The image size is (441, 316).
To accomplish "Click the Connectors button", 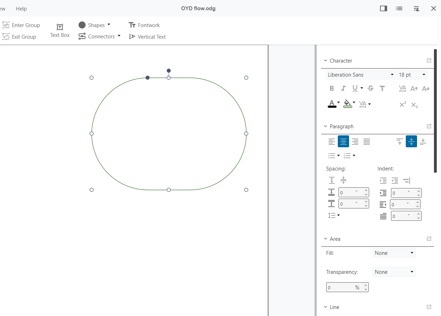I will 97,36.
